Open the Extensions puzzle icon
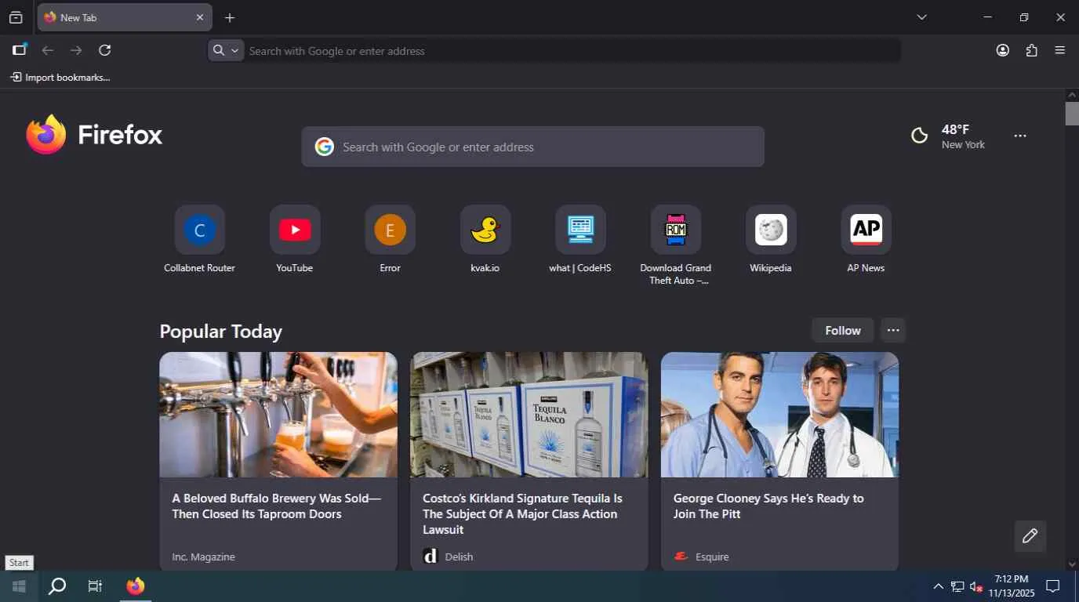Viewport: 1079px width, 602px height. coord(1032,50)
